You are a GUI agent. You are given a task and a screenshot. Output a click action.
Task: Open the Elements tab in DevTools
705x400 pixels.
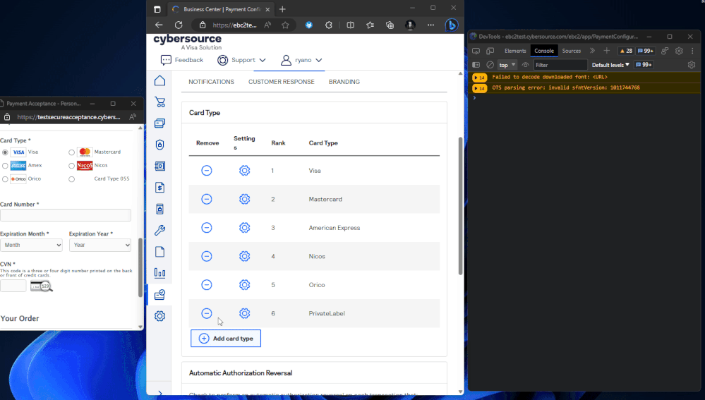pyautogui.click(x=514, y=51)
